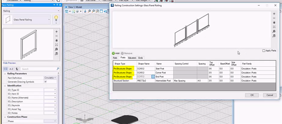Open the ID | Description dropdown

(x=55, y=101)
